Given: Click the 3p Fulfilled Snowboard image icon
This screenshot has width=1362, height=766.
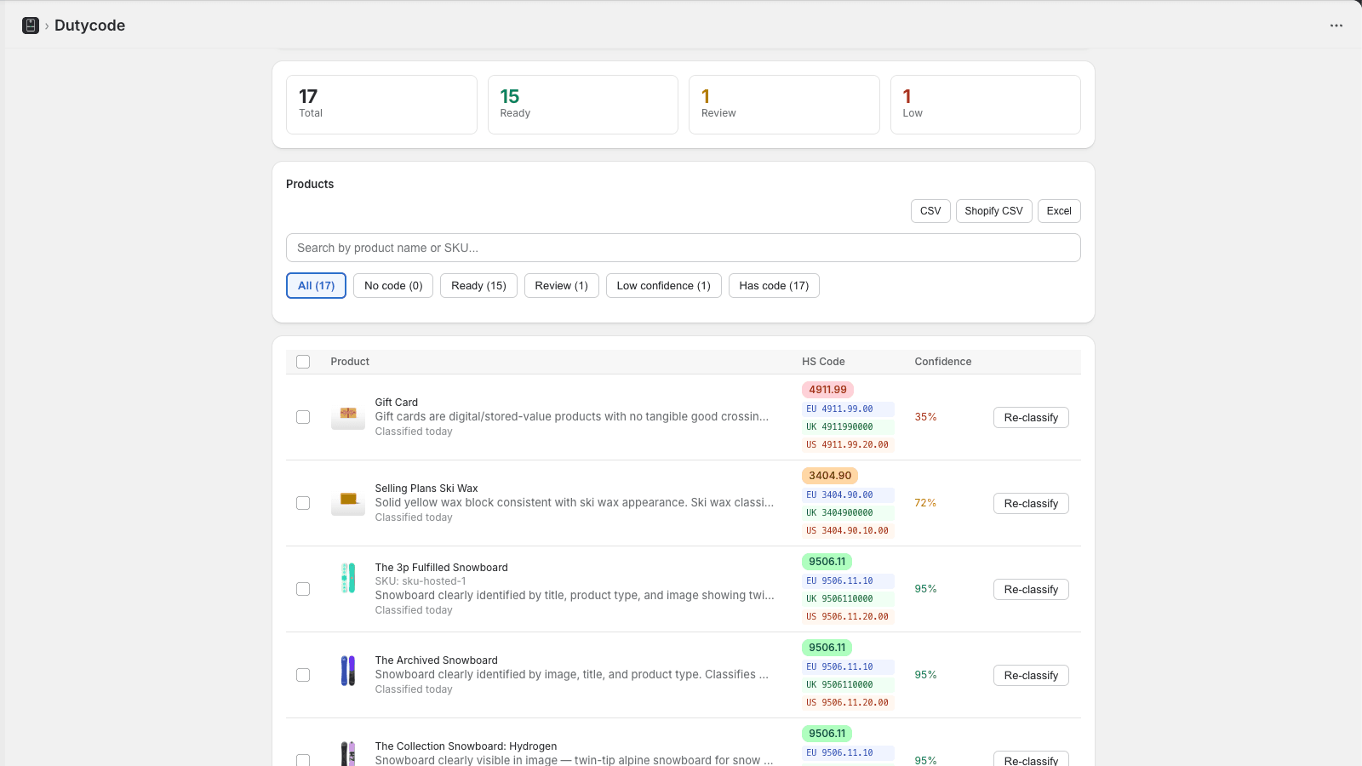Looking at the screenshot, I should (348, 579).
